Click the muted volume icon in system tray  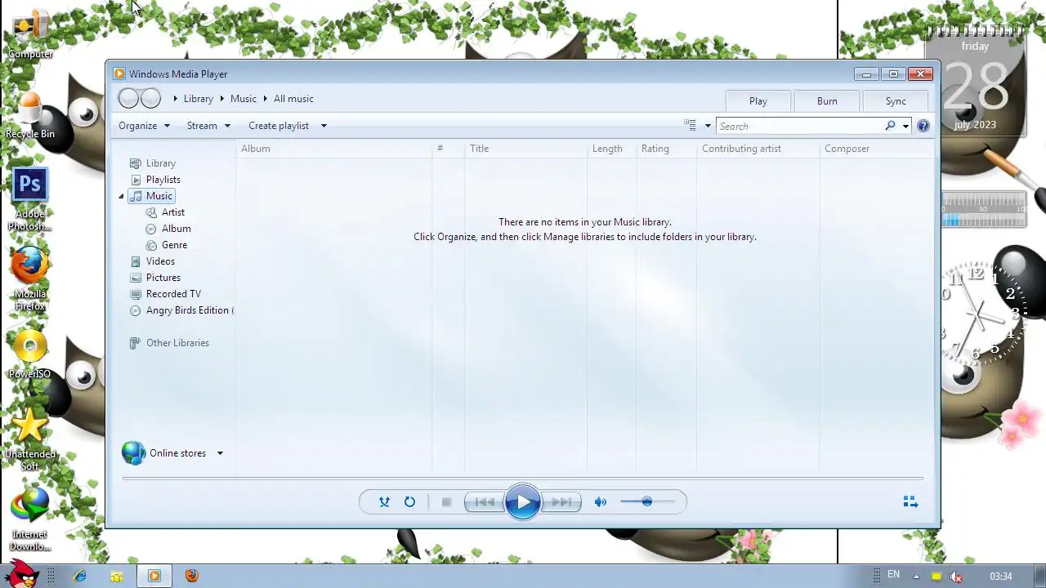tap(956, 577)
